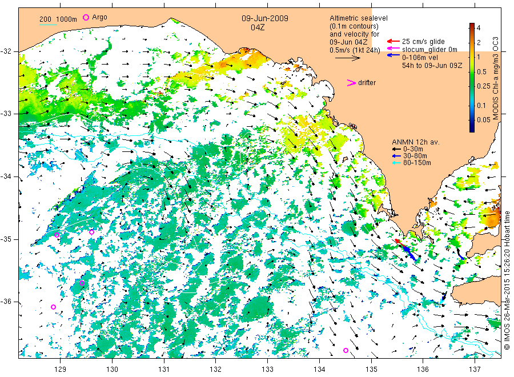Click the black 0.5m/s velocity scale arrow
Viewport: 514px width, 377px height.
347,58
